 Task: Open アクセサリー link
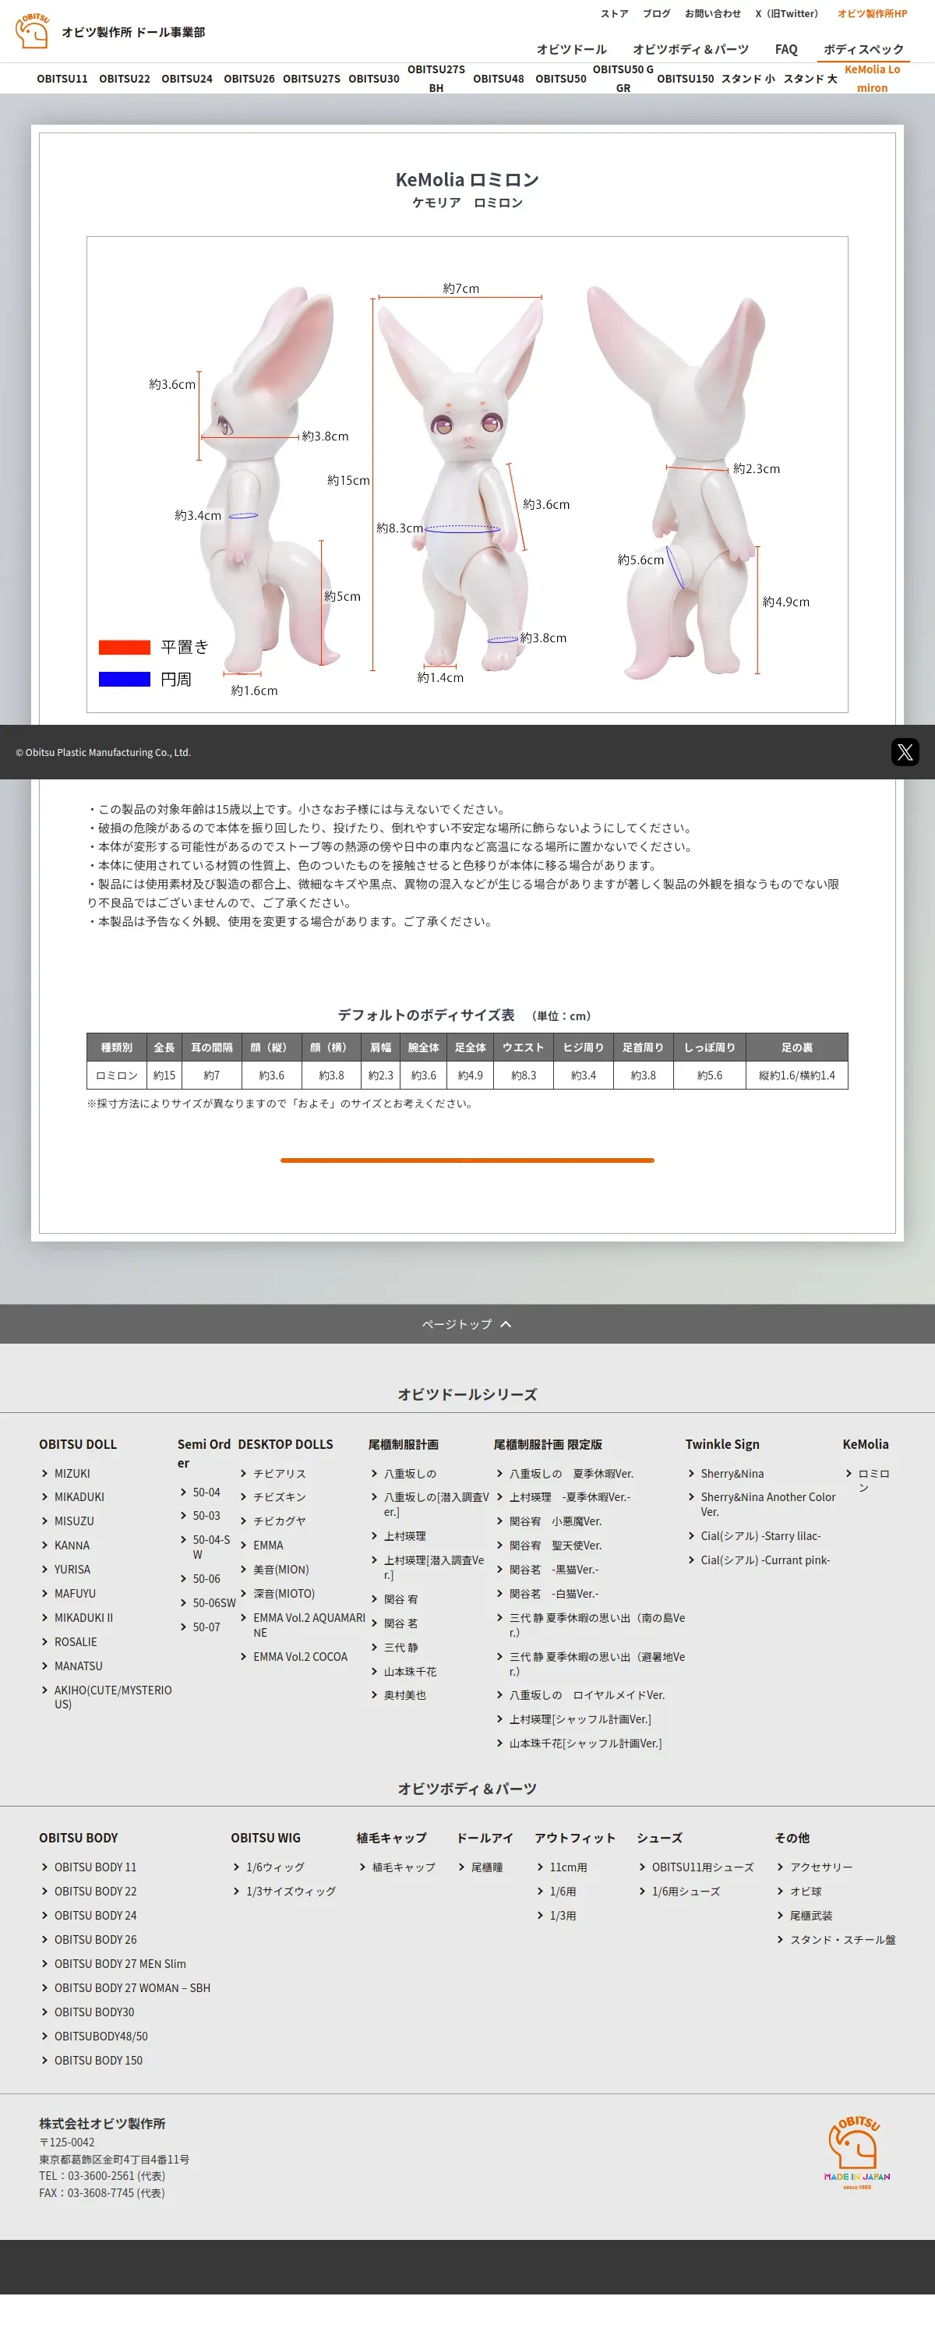click(821, 1867)
